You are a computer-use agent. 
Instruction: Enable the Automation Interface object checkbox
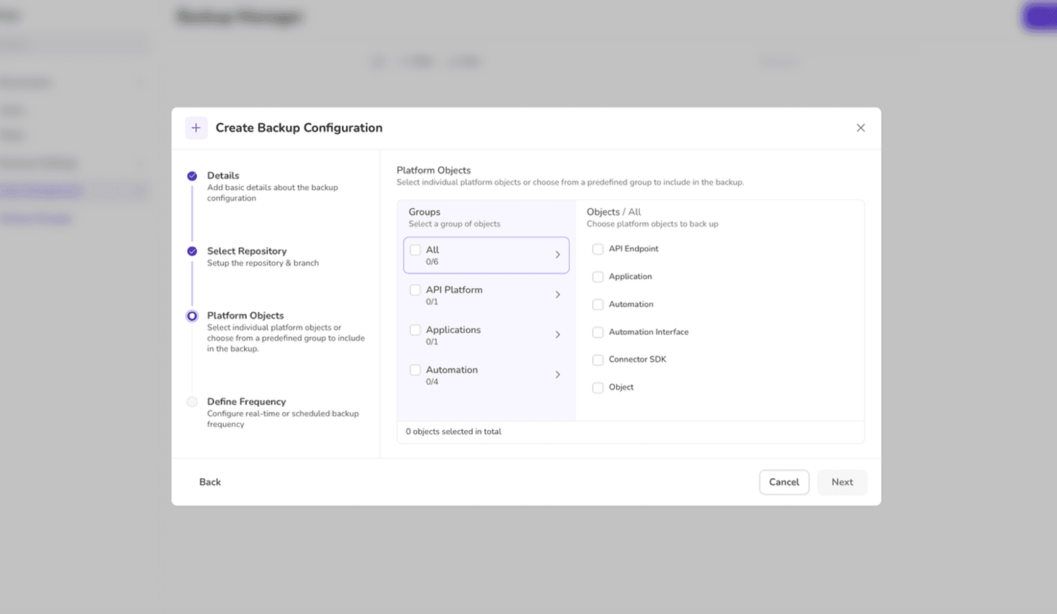597,333
